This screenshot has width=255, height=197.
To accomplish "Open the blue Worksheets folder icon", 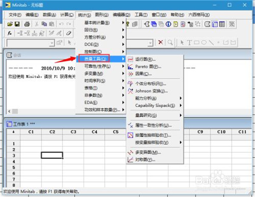I will pos(154,24).
